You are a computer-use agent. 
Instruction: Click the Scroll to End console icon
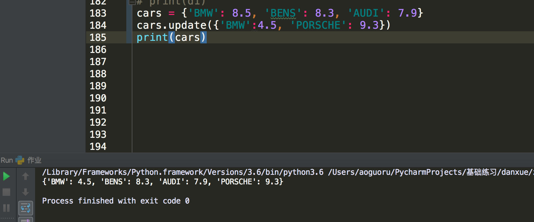(x=26, y=220)
